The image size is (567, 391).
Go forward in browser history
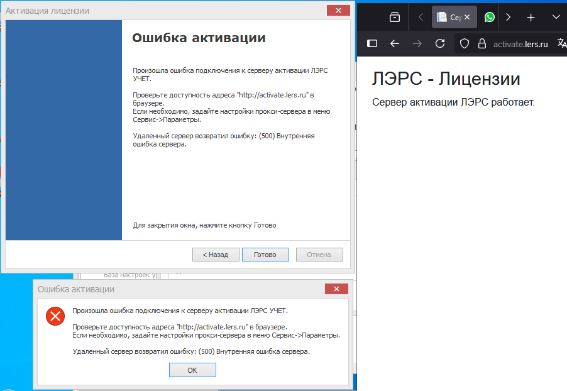click(x=417, y=44)
